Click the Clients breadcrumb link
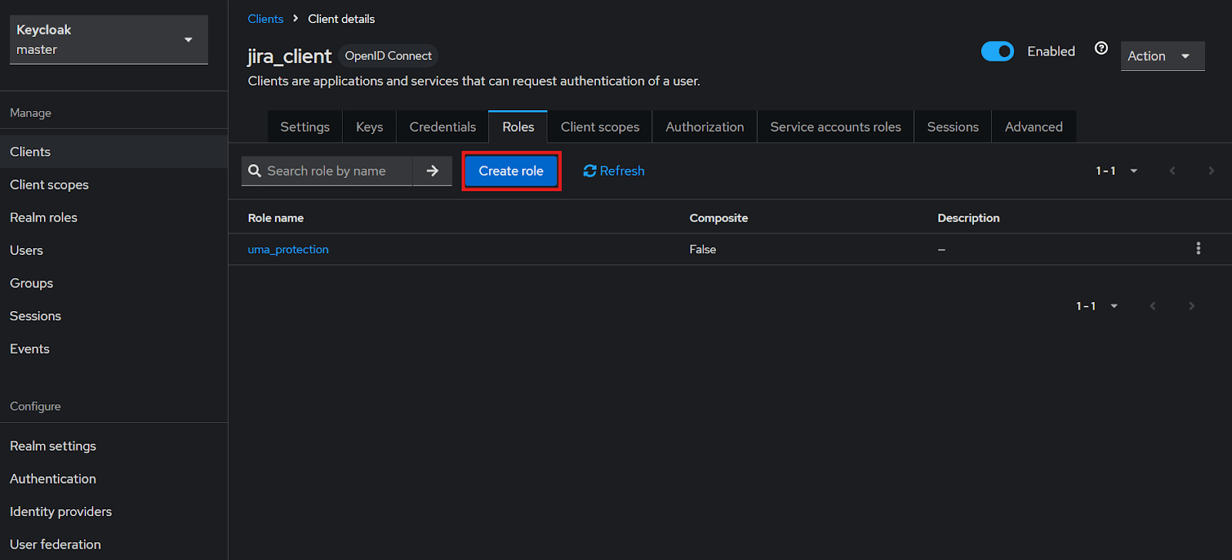This screenshot has width=1232, height=560. (x=266, y=18)
